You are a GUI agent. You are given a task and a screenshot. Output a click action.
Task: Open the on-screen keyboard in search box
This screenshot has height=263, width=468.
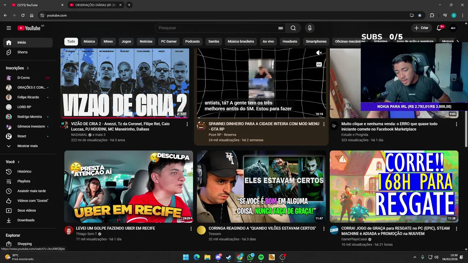click(280, 28)
